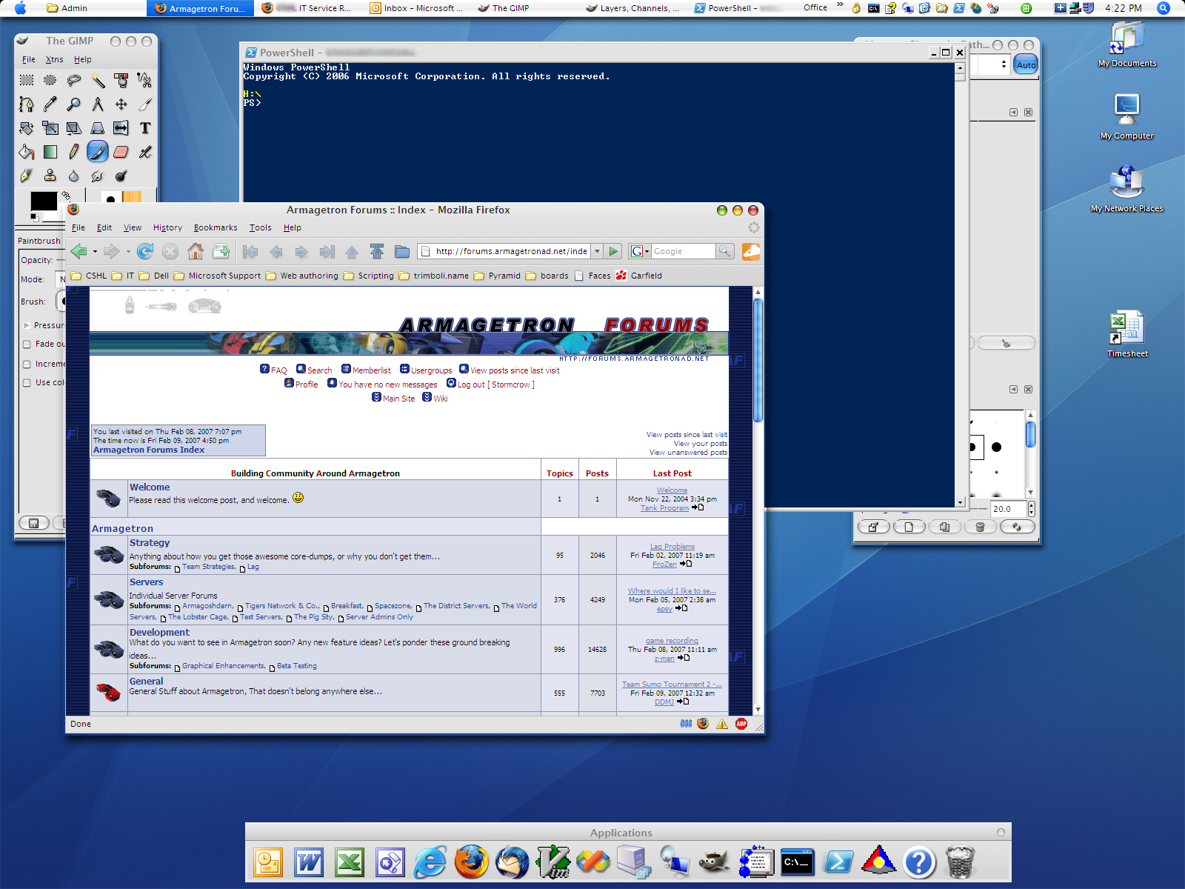The image size is (1185, 889).
Task: Select the Zoom magnifier tool in GIMP
Action: [x=74, y=104]
